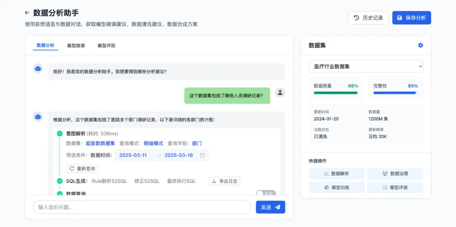
Task: Open dataset settings gear icon
Action: point(421,45)
